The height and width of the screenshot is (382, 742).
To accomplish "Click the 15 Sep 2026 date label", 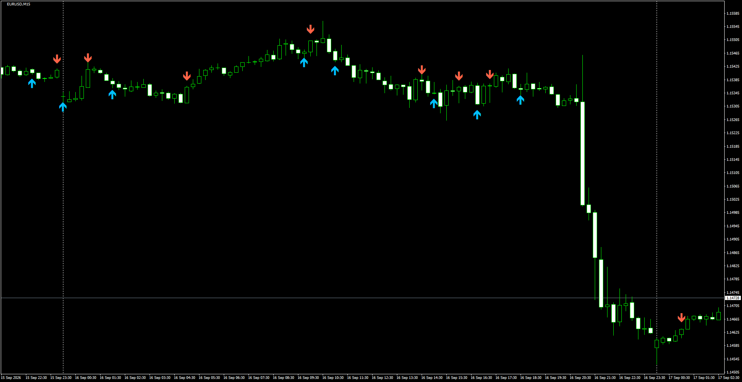I will coord(11,378).
